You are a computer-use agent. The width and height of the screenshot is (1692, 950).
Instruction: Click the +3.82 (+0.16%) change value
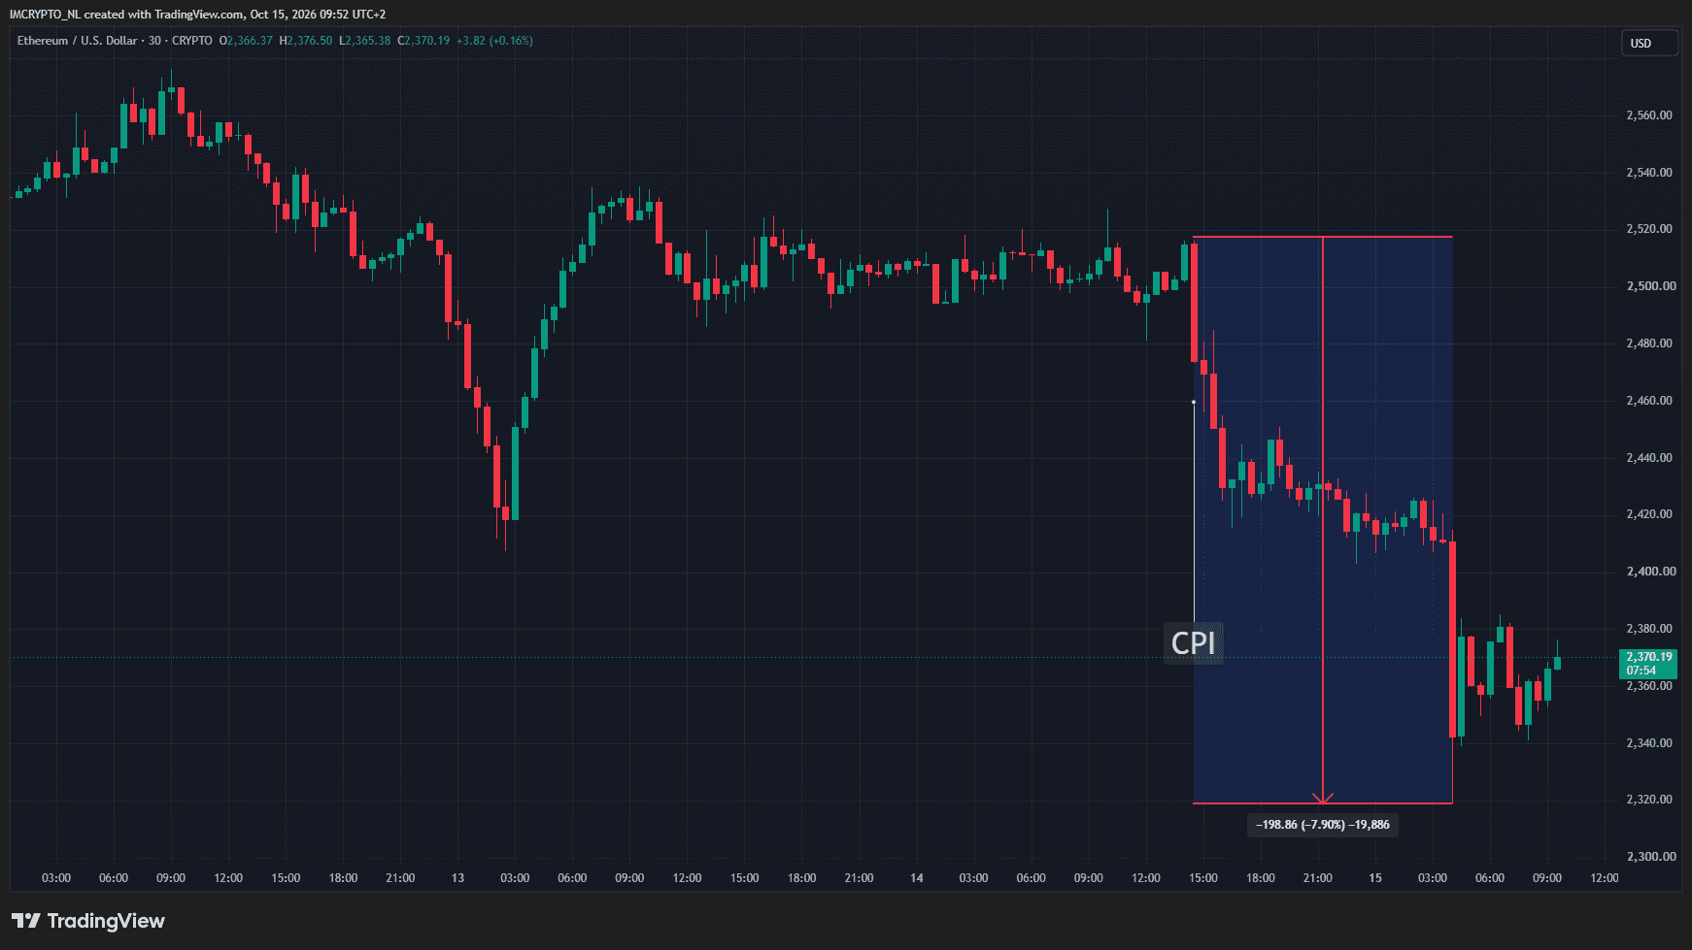495,41
